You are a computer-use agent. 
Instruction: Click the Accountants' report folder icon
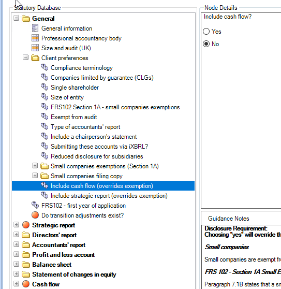tap(26, 245)
